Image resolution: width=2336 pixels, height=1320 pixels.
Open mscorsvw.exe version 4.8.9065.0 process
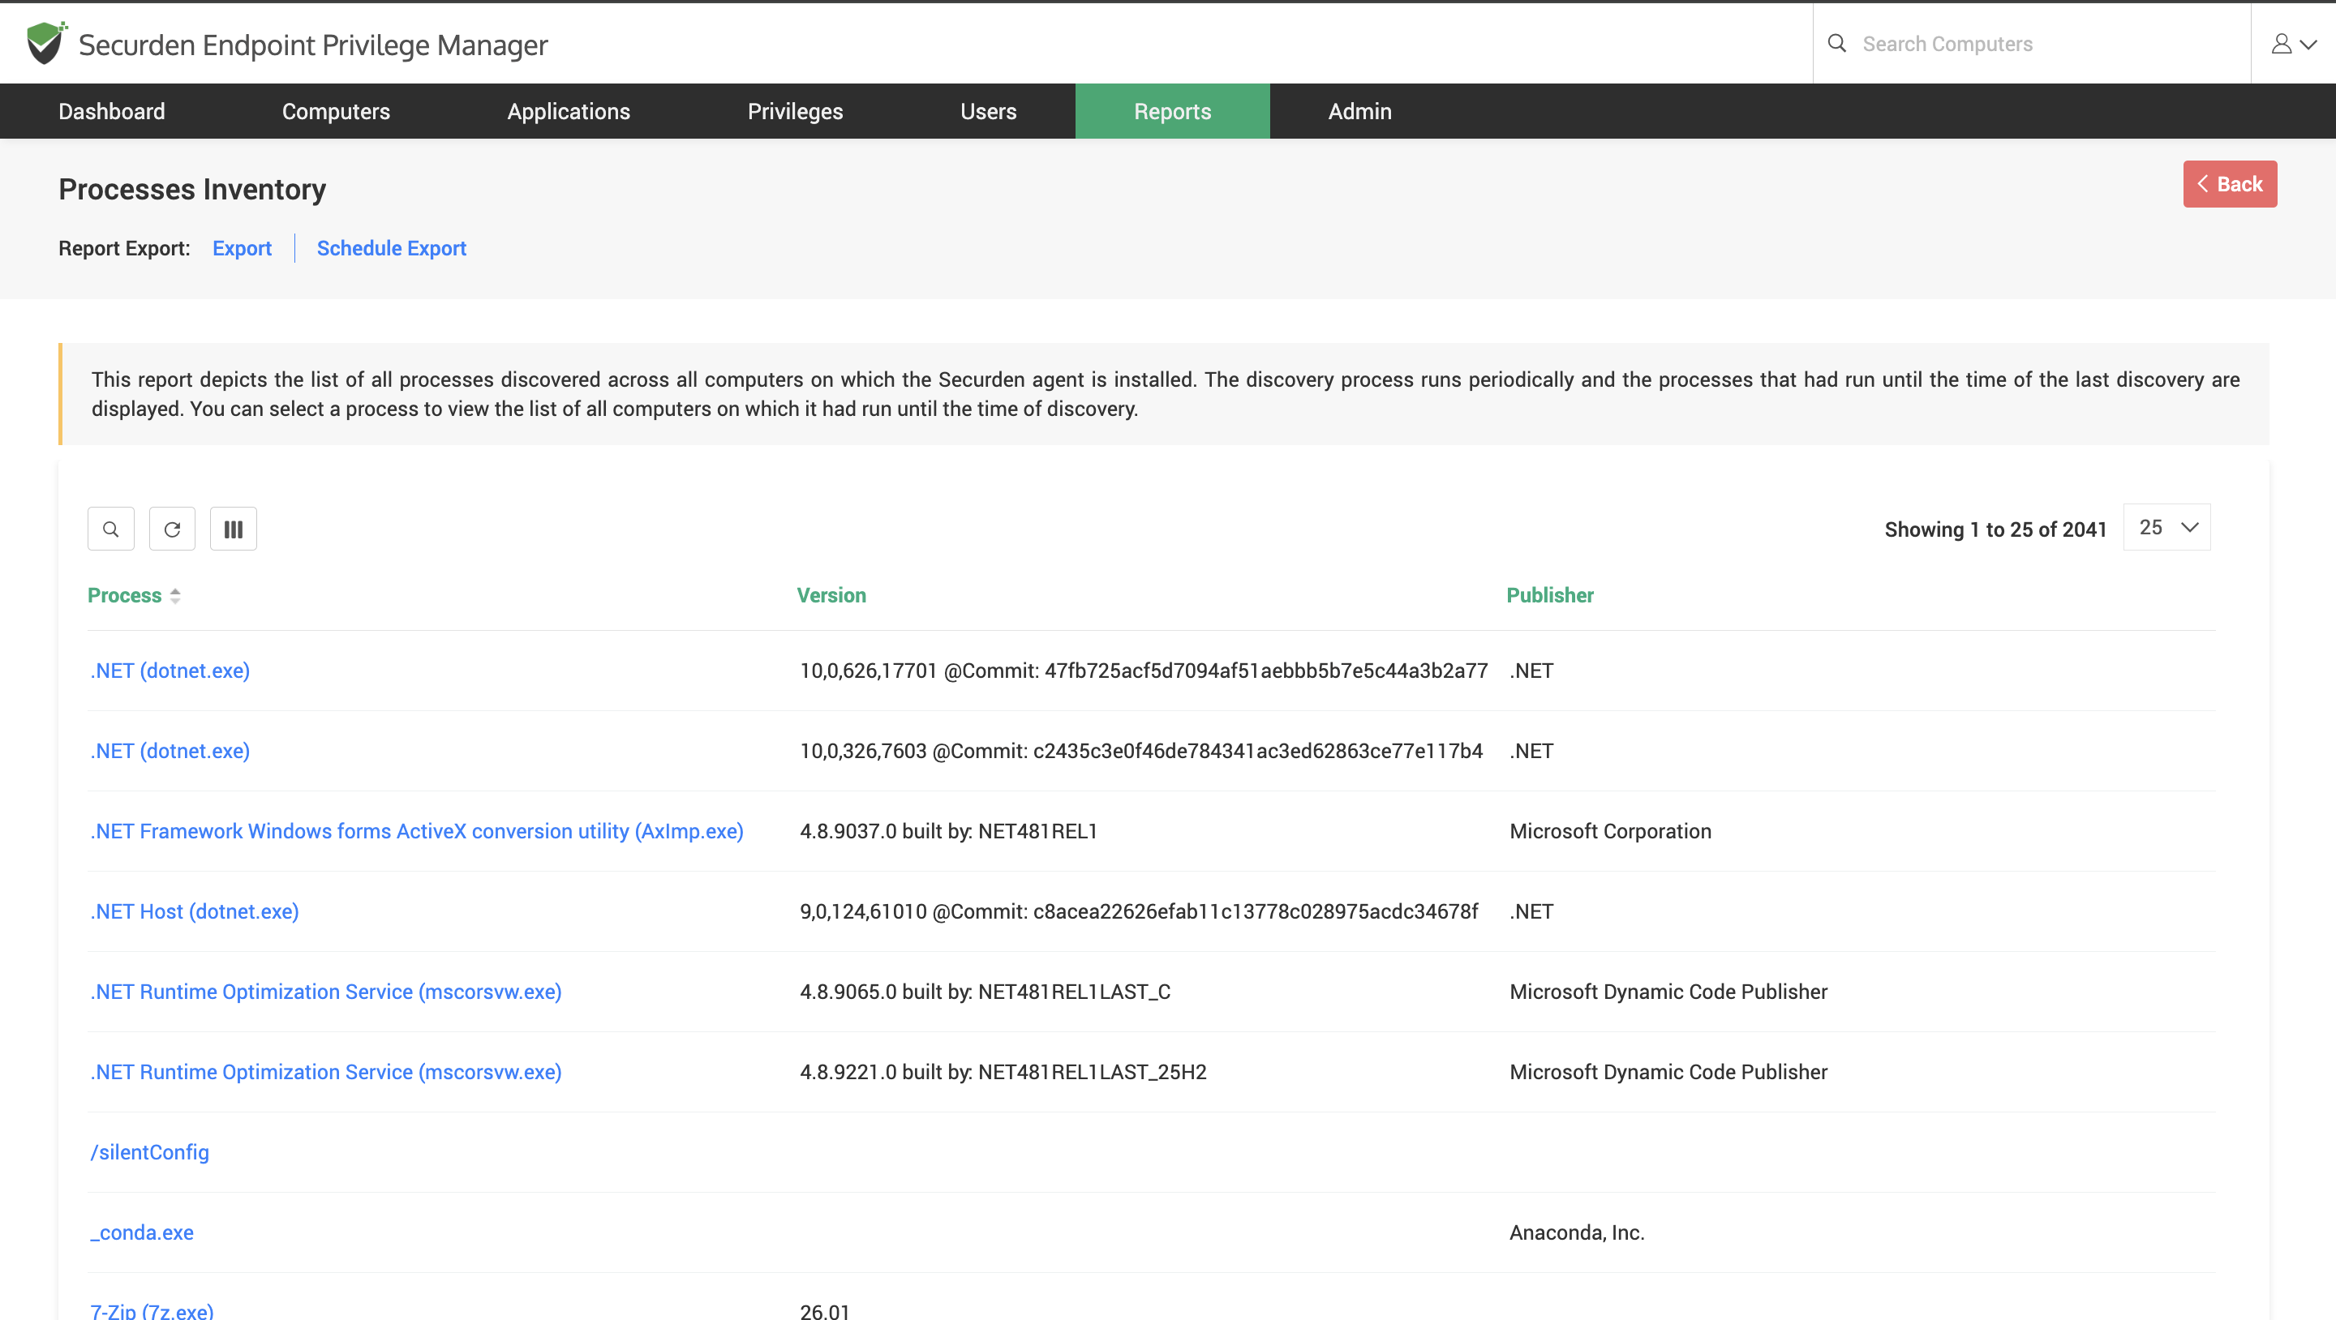click(326, 992)
